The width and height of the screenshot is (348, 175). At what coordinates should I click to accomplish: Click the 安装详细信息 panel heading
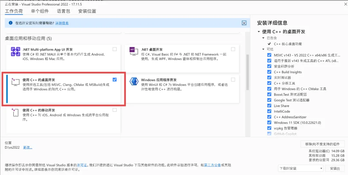pyautogui.click(x=272, y=22)
